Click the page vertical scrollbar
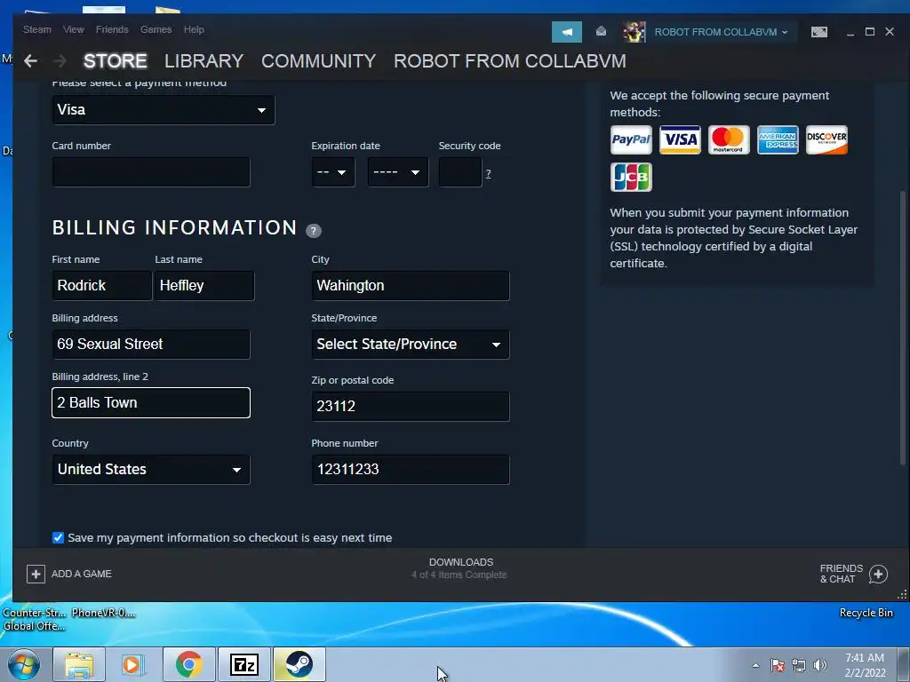 (903, 328)
